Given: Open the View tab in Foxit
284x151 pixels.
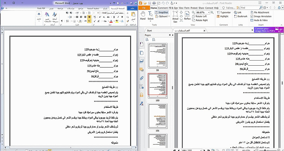Looking at the screenshot, I should click(x=181, y=8).
